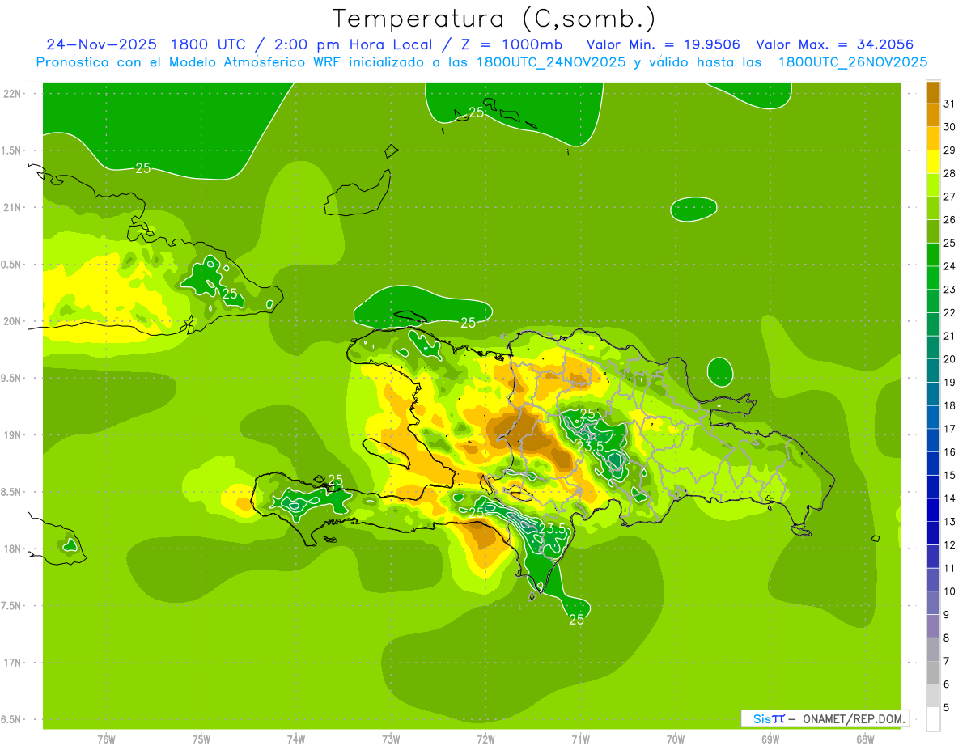The width and height of the screenshot is (971, 750).
Task: Click the '23.5' contour label on Hispaniola's southern peninsula
Action: [x=553, y=529]
